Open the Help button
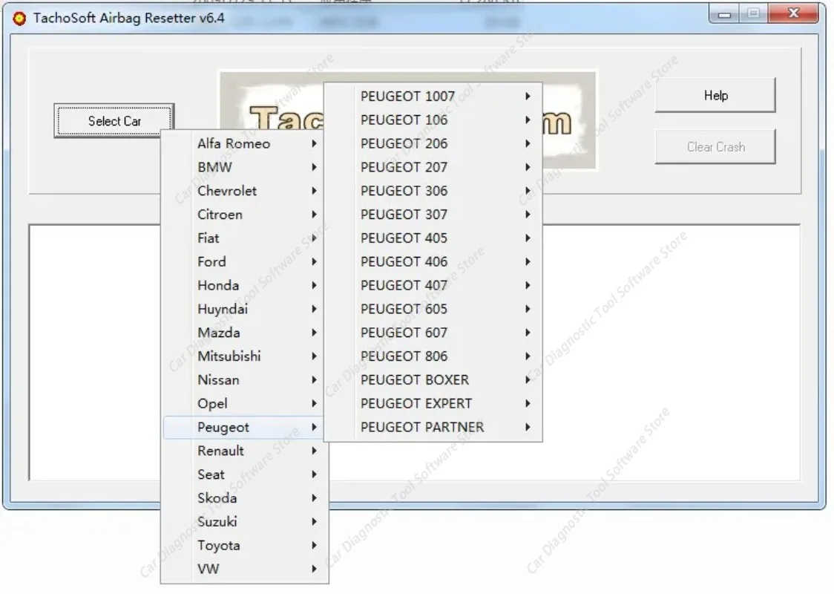834x594 pixels. [x=715, y=95]
